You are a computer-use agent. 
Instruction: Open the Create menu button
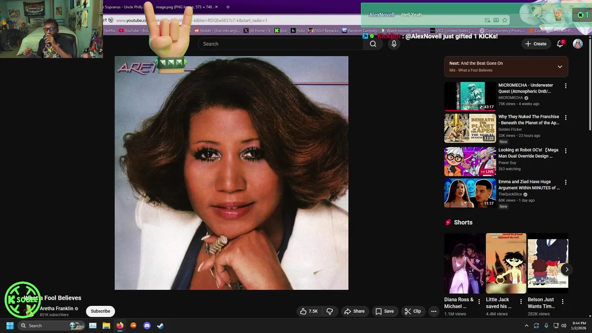tap(536, 44)
